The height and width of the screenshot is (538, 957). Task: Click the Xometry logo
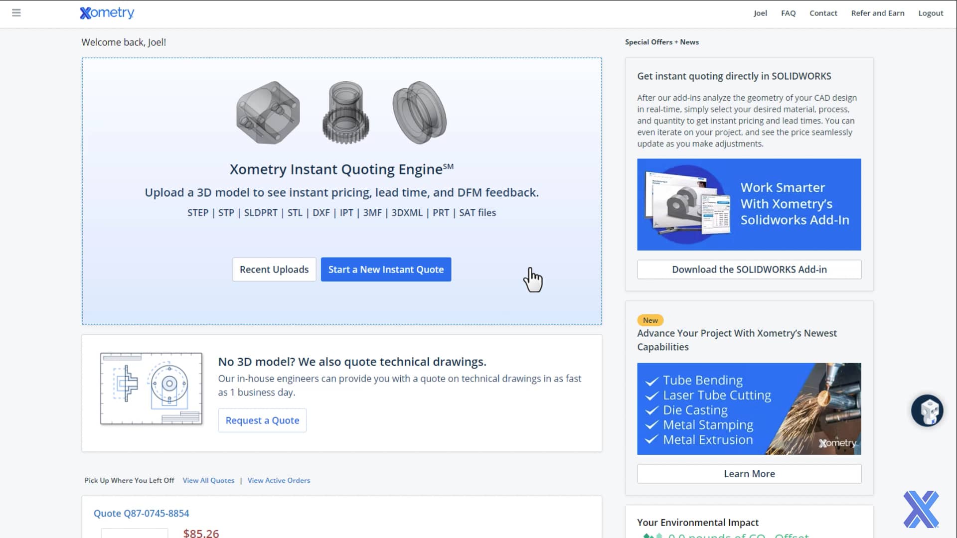[107, 12]
